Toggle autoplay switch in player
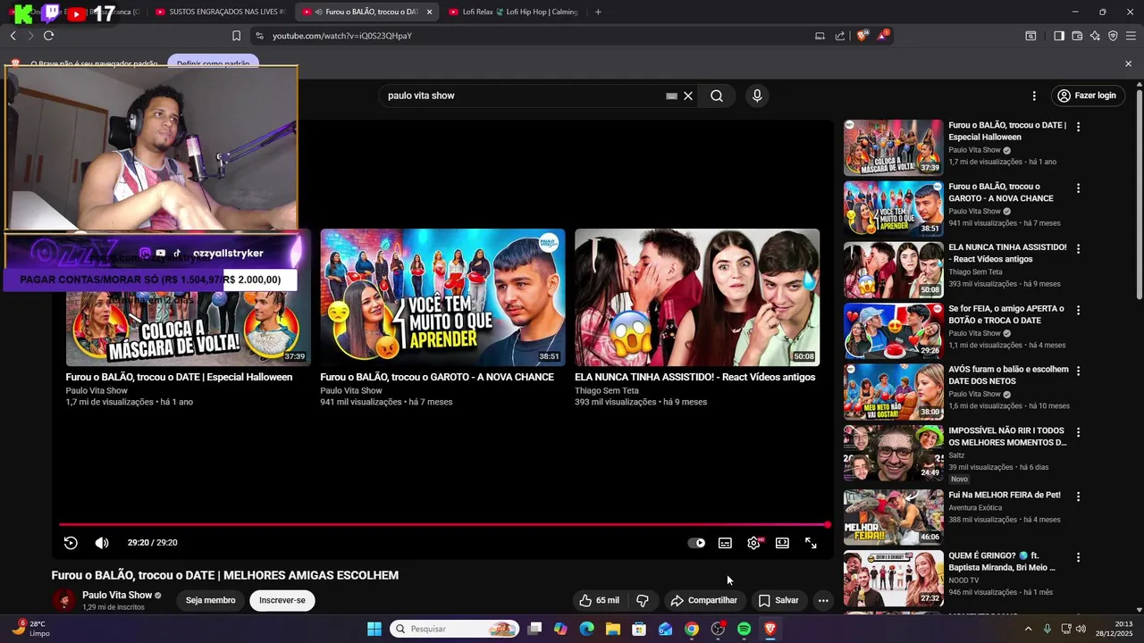 tap(696, 543)
